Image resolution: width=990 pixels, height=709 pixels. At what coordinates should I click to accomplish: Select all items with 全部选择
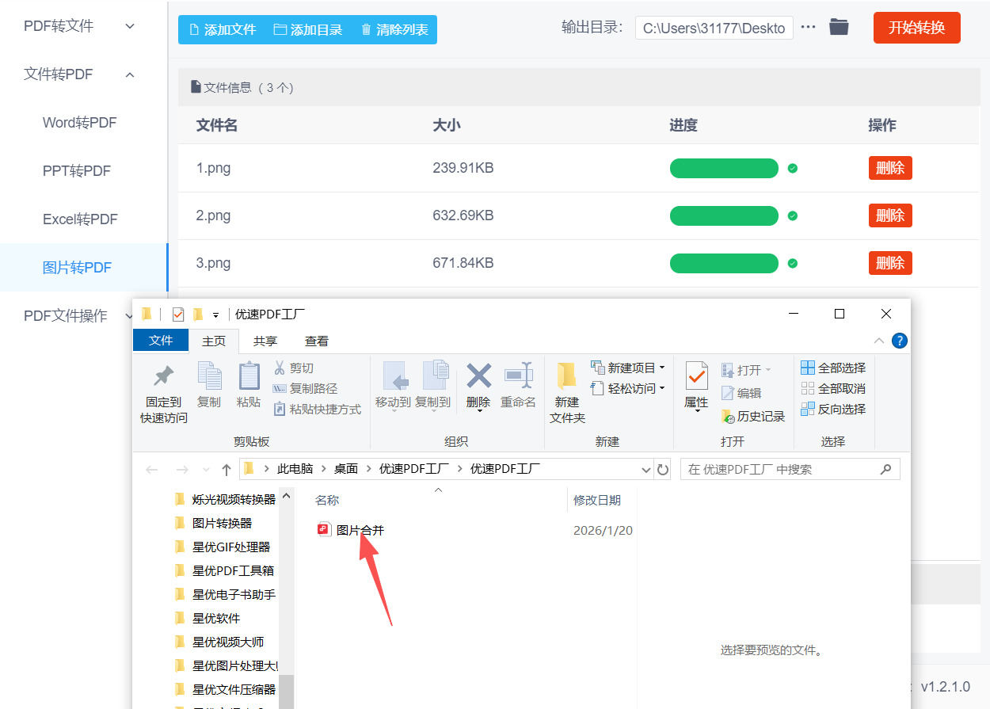point(833,368)
